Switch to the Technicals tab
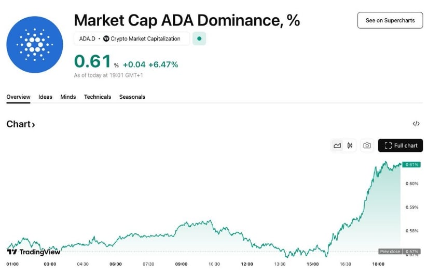Screen dimensions: 428x275 click(x=98, y=97)
